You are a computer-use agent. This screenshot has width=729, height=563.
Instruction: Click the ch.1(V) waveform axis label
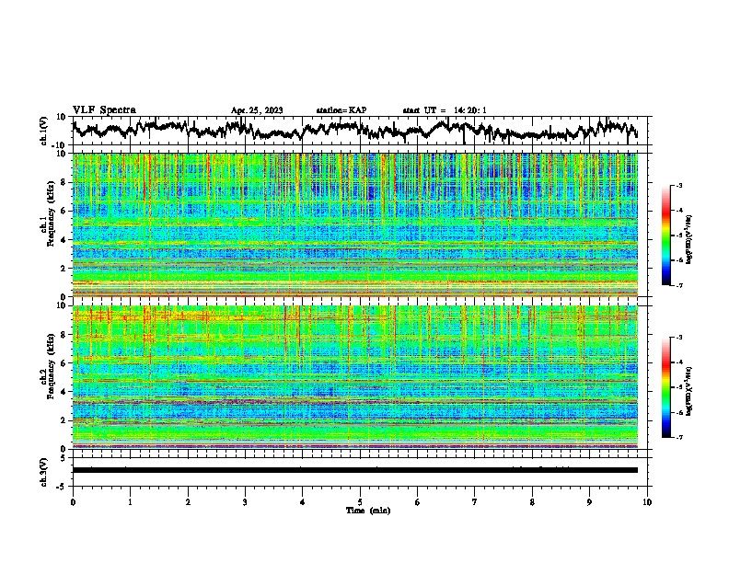[44, 131]
